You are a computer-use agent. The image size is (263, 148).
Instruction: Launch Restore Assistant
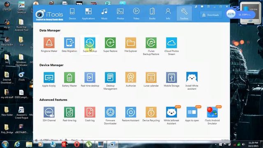coord(131,112)
